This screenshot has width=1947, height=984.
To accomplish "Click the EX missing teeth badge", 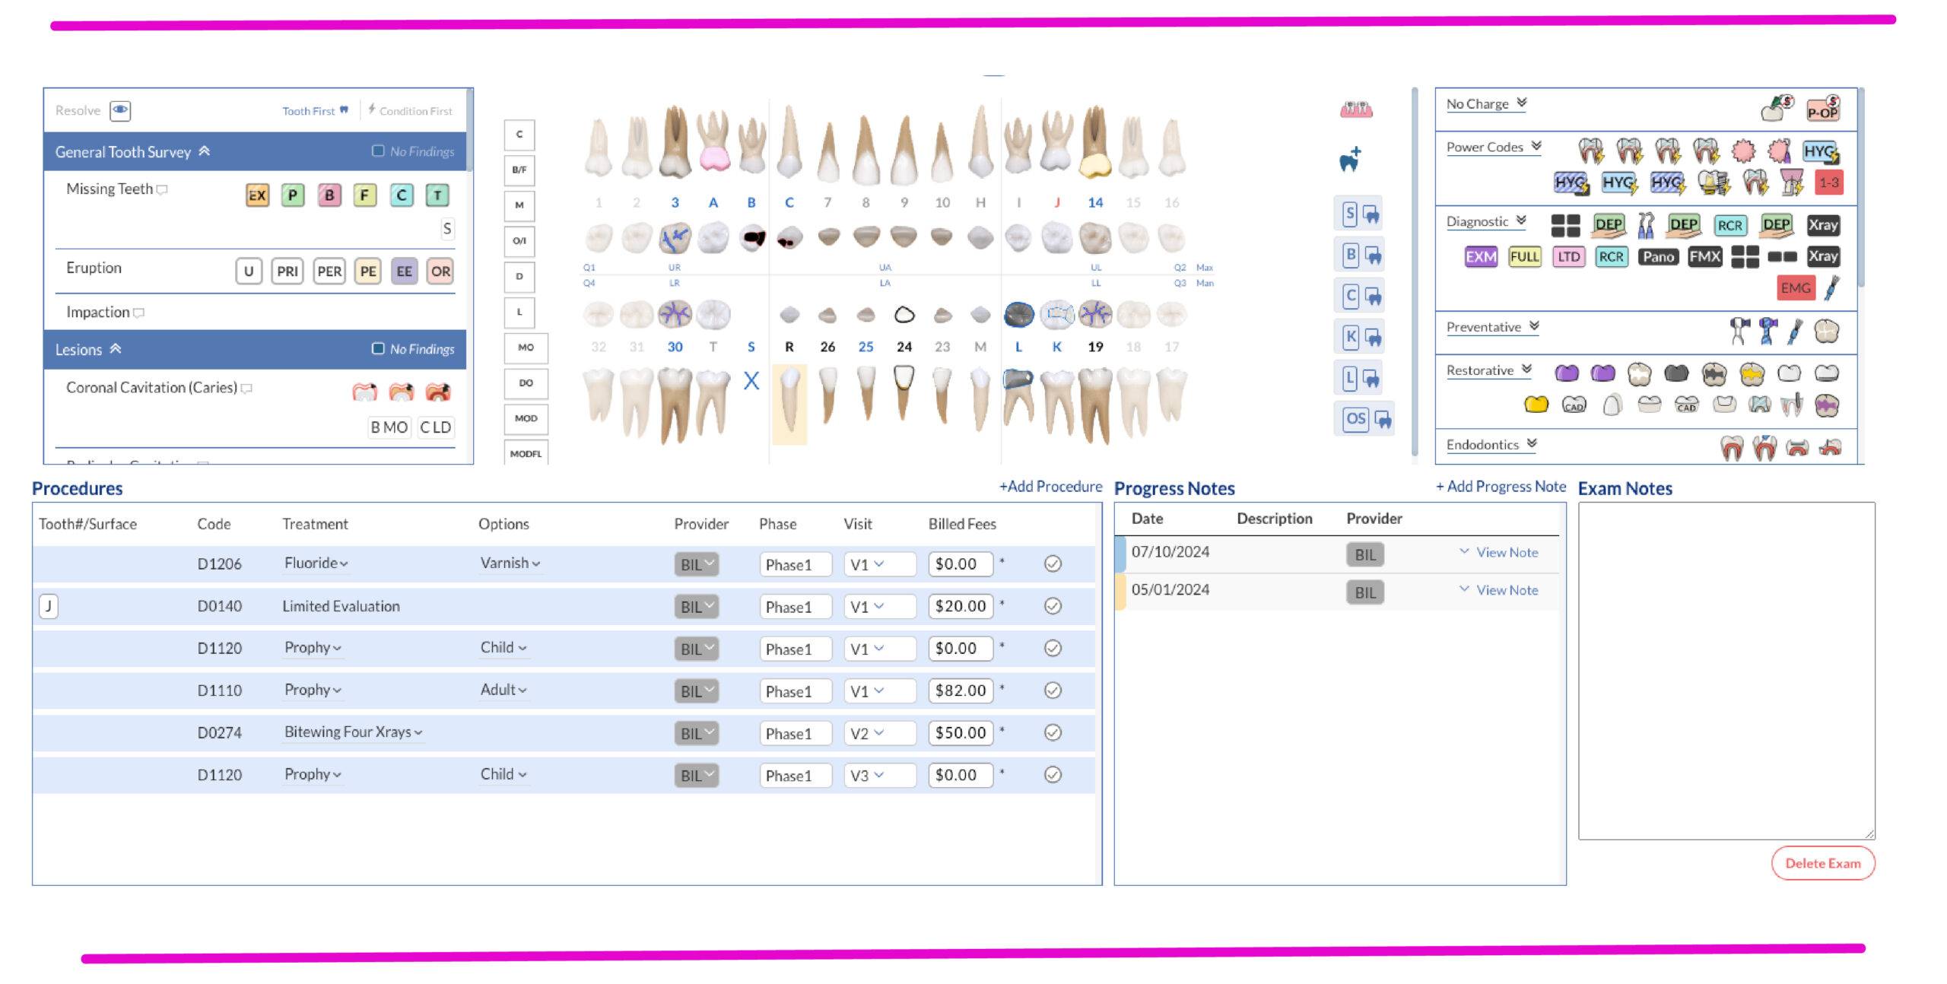I will coord(257,195).
